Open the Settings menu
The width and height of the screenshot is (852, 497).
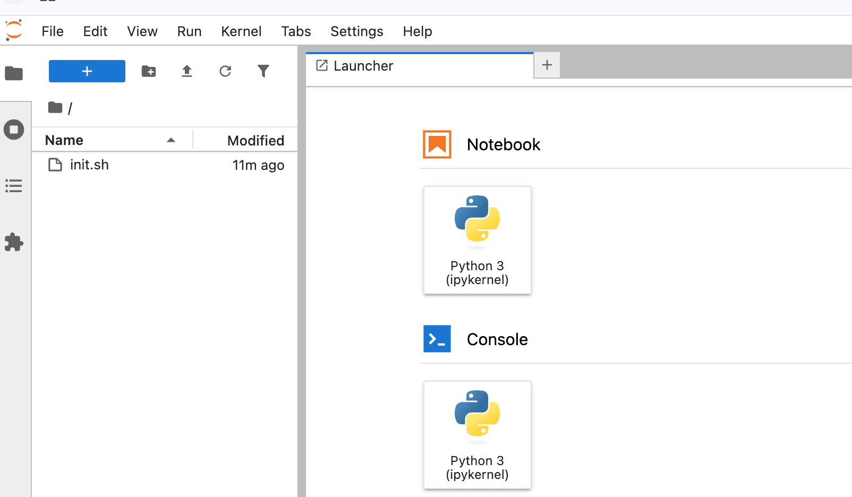pos(357,31)
